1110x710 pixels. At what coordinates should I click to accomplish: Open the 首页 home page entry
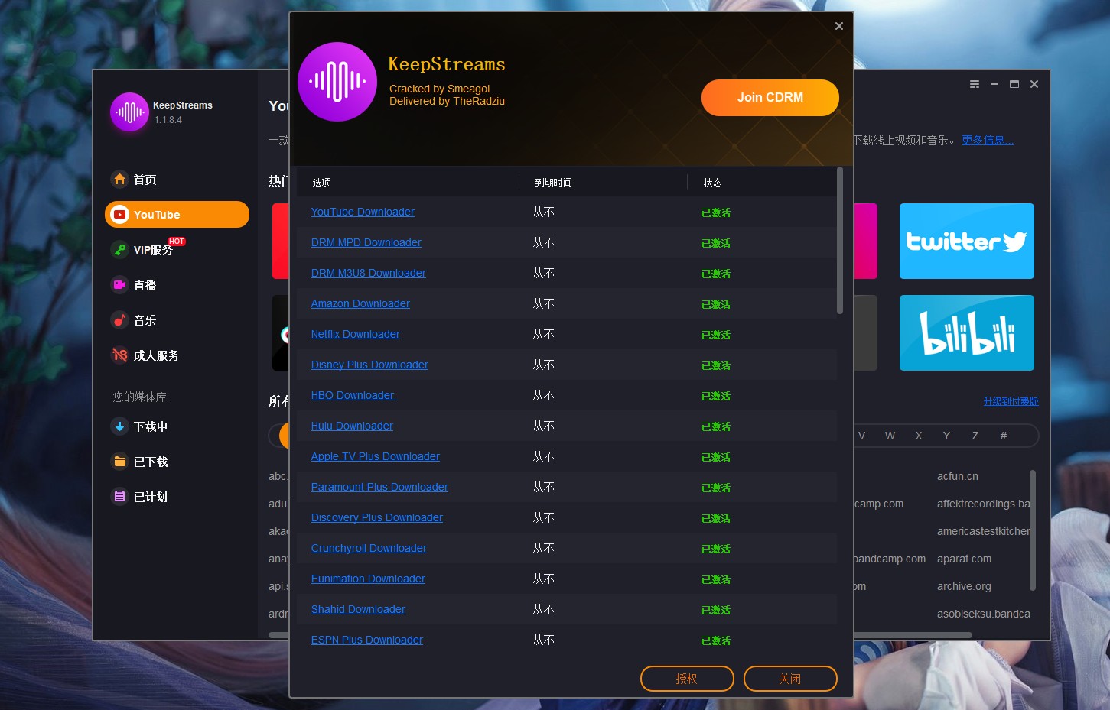pyautogui.click(x=145, y=180)
